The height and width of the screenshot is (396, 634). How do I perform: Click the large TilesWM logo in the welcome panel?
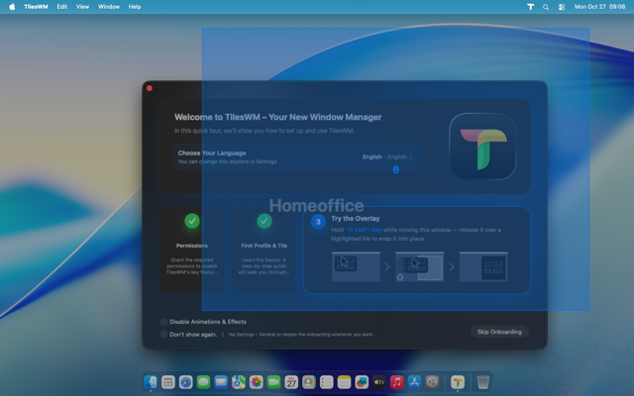[482, 146]
